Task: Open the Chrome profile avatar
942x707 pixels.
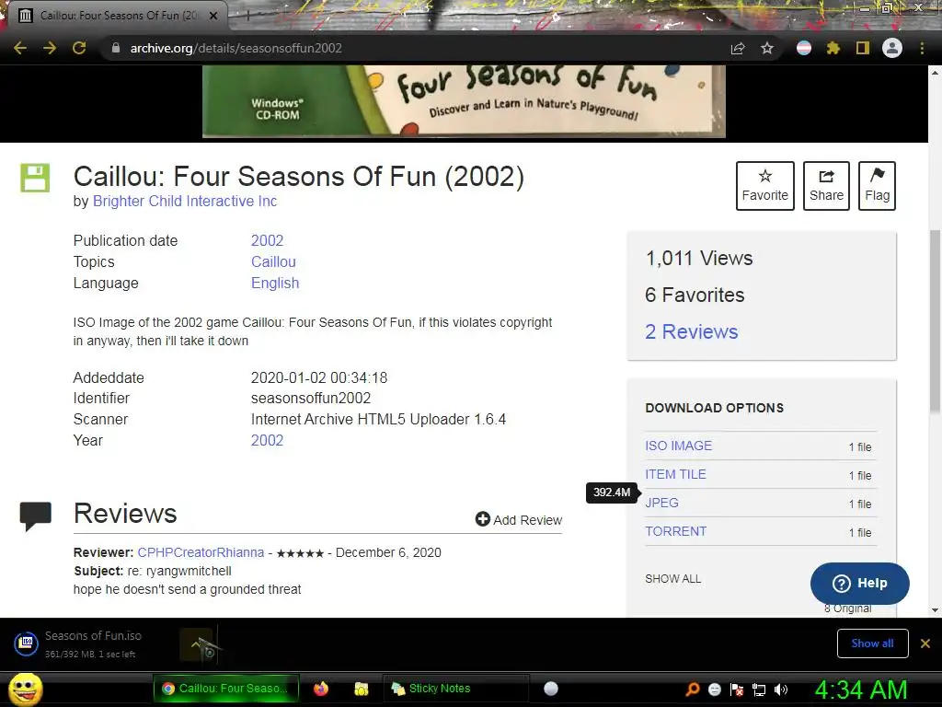Action: tap(892, 48)
